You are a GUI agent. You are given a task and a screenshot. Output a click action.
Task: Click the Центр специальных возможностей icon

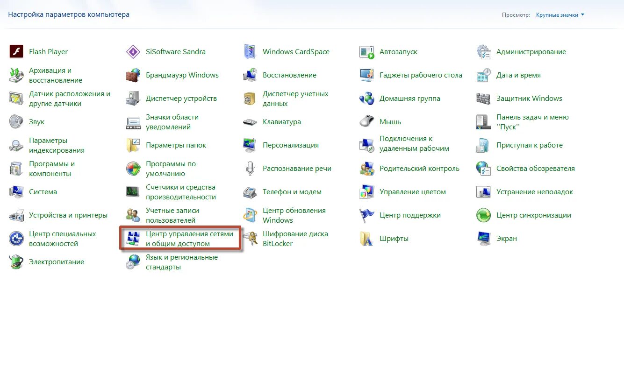(16, 238)
